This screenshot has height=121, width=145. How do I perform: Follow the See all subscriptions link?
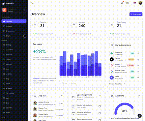[117, 84]
